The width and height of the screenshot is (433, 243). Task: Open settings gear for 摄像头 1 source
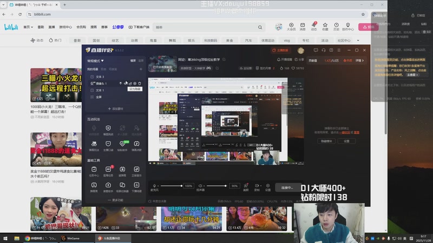point(135,83)
